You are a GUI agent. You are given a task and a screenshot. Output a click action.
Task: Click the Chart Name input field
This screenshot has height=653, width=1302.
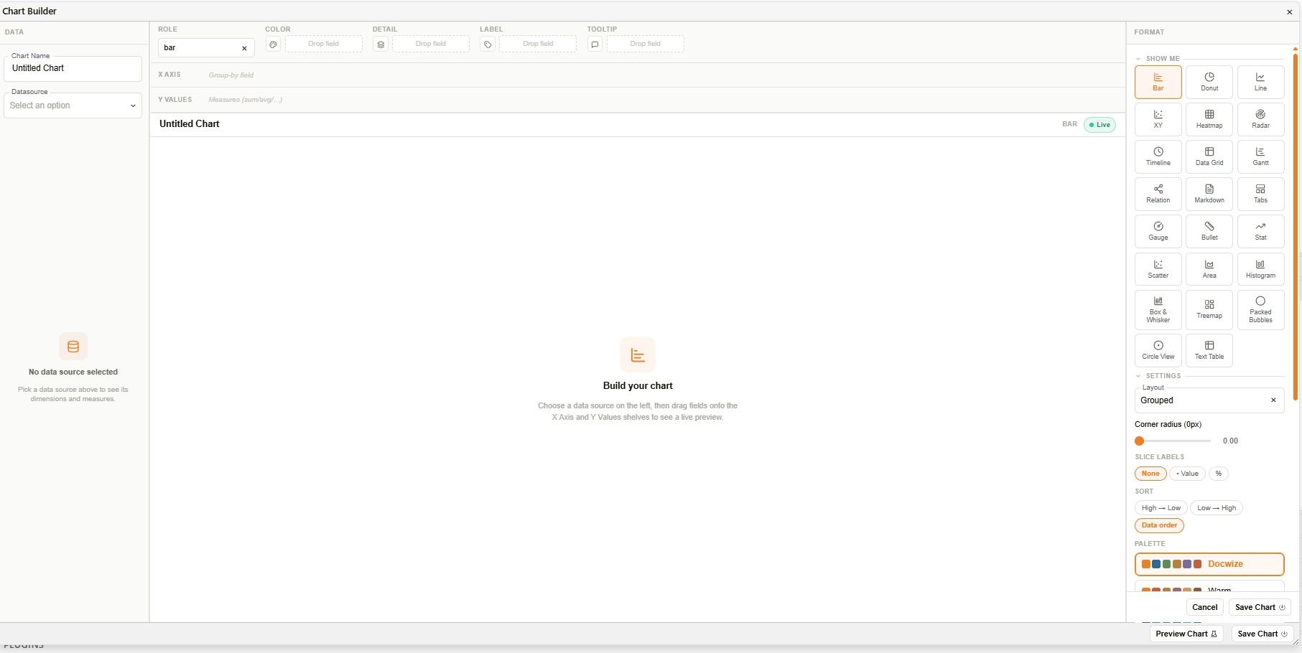tap(73, 69)
